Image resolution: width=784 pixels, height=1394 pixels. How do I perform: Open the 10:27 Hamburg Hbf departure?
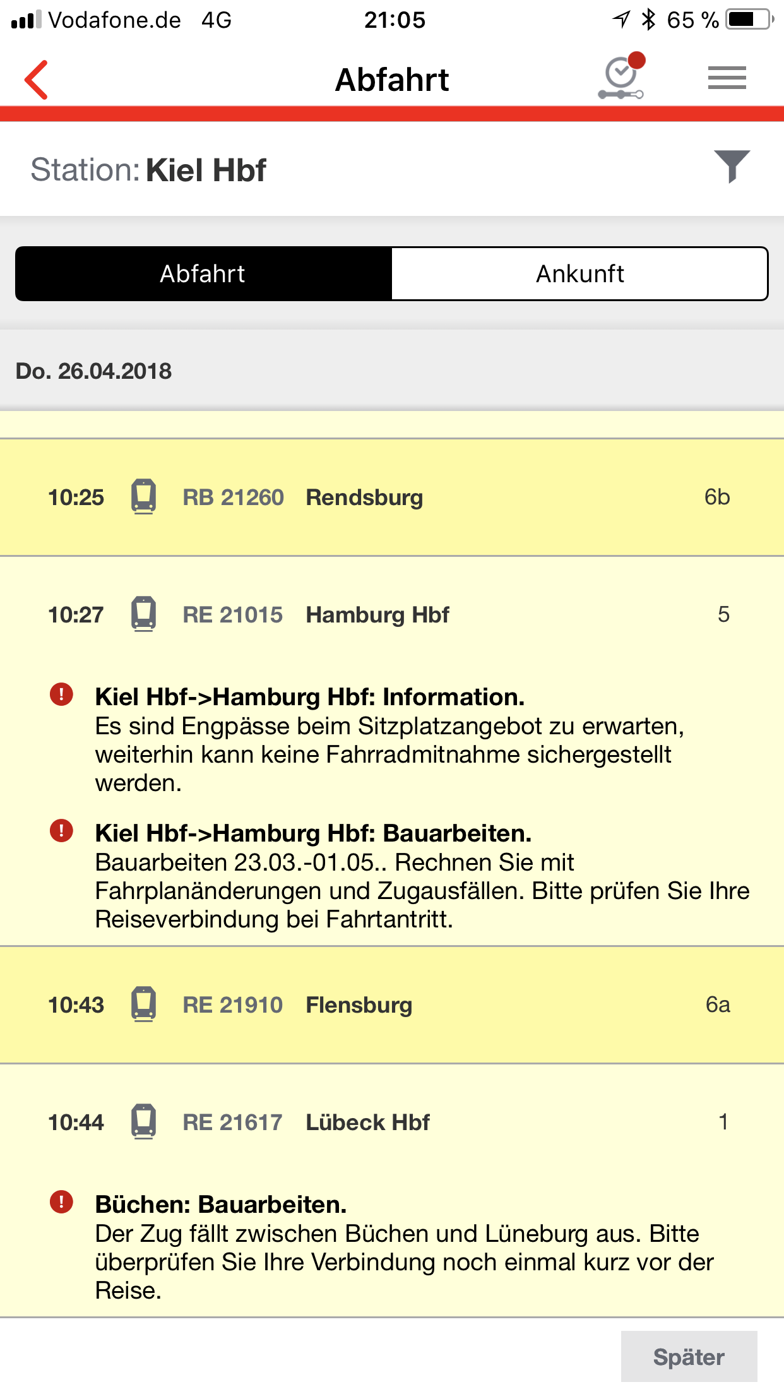pos(377,615)
